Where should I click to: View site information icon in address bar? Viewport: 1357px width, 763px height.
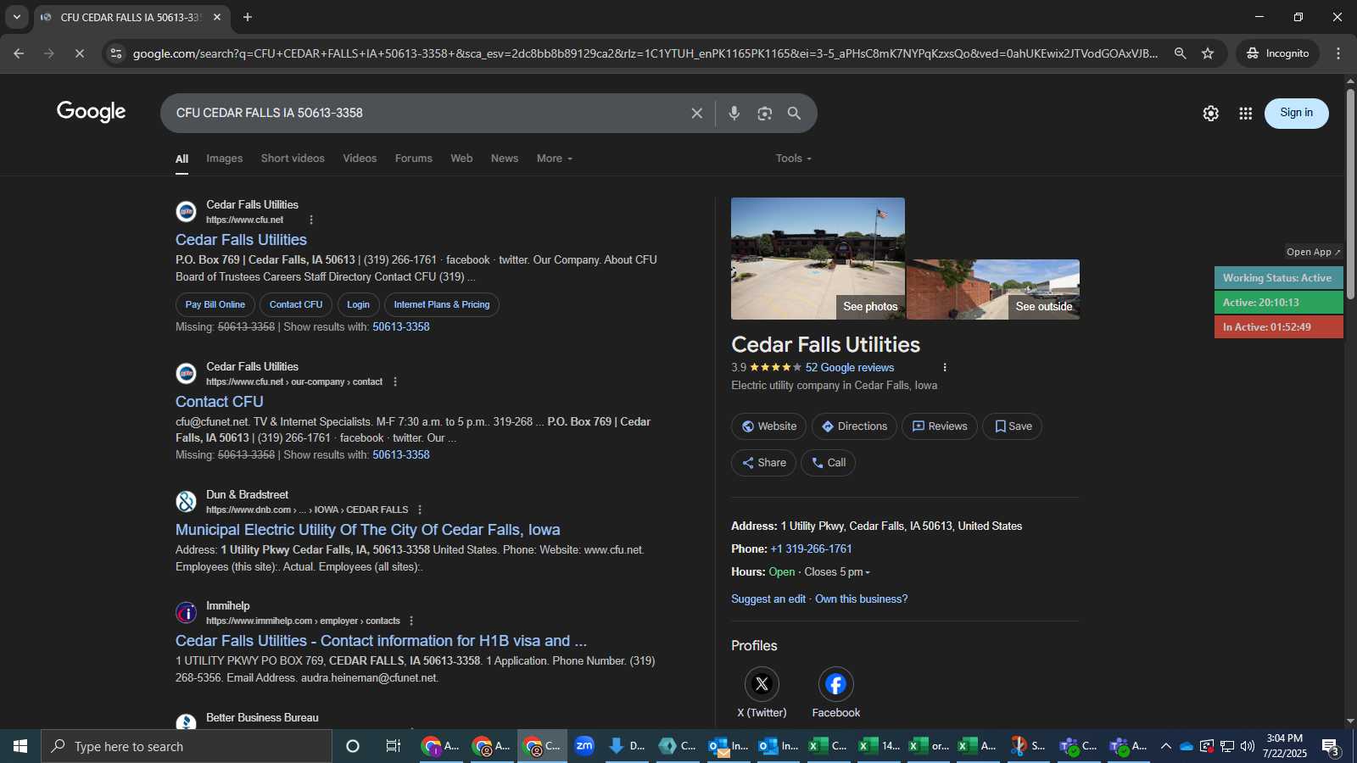click(116, 53)
